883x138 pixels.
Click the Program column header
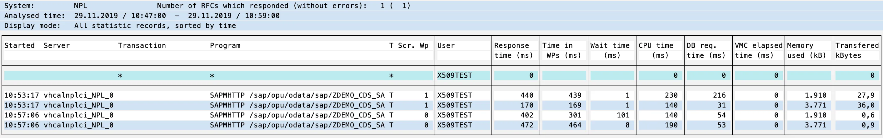[x=225, y=46]
